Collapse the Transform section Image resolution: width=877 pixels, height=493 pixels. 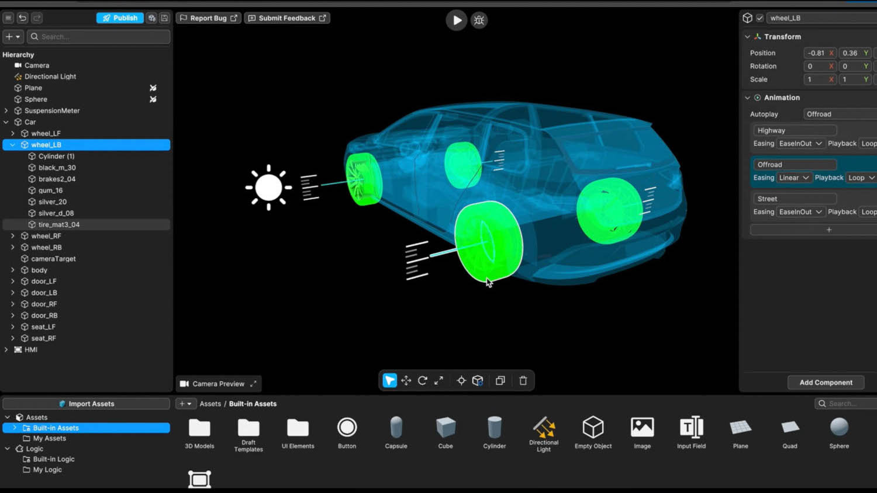point(747,37)
